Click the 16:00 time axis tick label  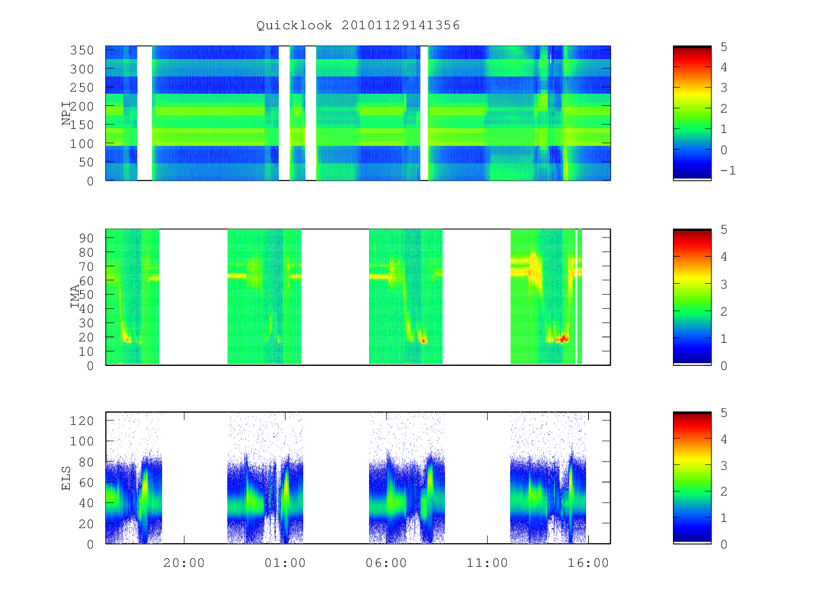[x=588, y=563]
